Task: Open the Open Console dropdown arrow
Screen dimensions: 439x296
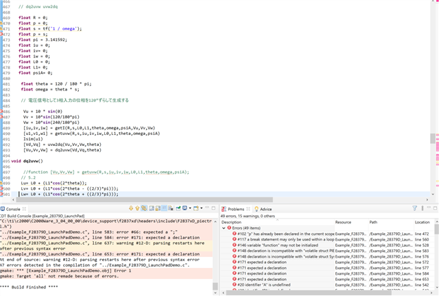Action: (x=201, y=208)
